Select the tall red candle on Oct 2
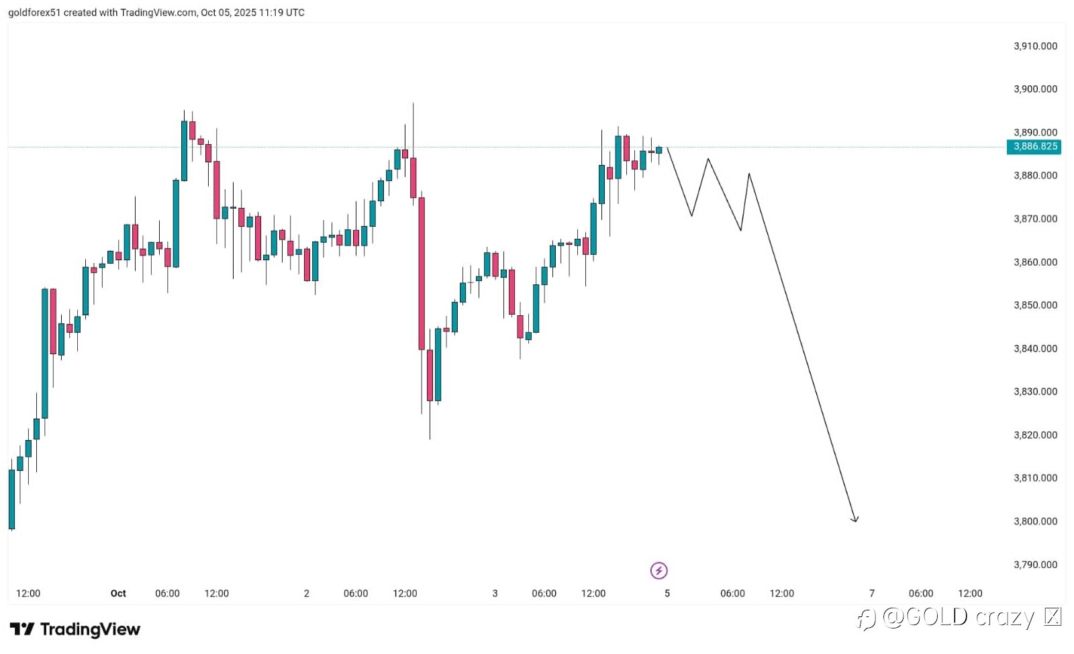The image size is (1074, 654). [422, 274]
